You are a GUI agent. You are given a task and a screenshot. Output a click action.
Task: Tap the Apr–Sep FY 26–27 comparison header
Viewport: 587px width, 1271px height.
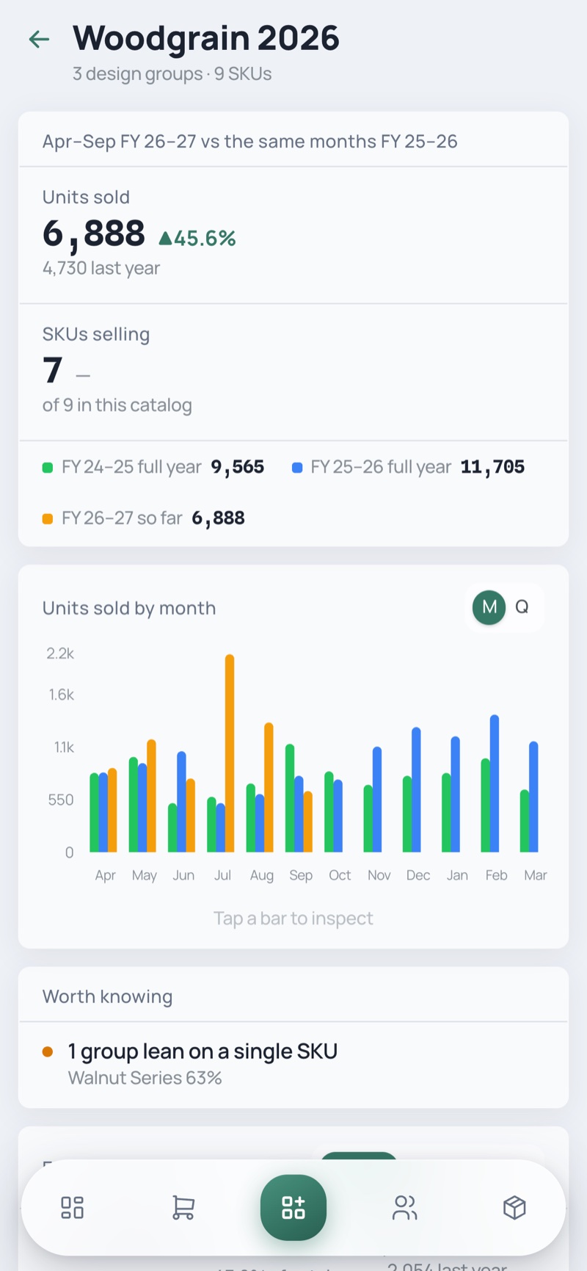tap(250, 141)
